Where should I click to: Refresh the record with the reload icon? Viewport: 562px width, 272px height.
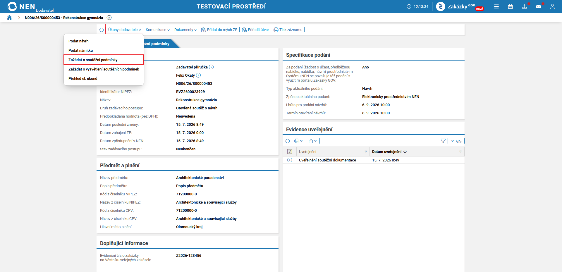coord(101,30)
